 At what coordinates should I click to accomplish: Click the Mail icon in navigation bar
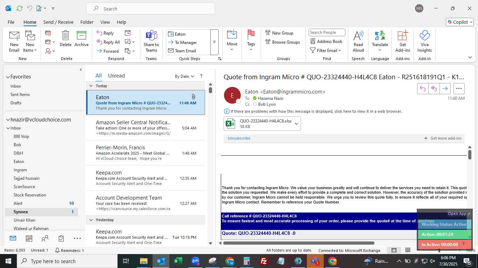click(13, 239)
